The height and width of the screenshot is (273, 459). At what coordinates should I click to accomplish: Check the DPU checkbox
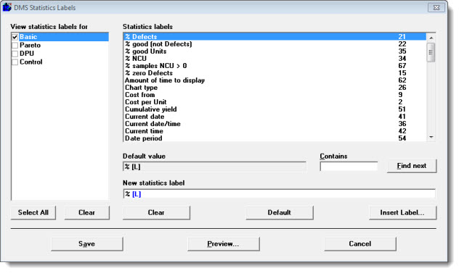coord(15,54)
